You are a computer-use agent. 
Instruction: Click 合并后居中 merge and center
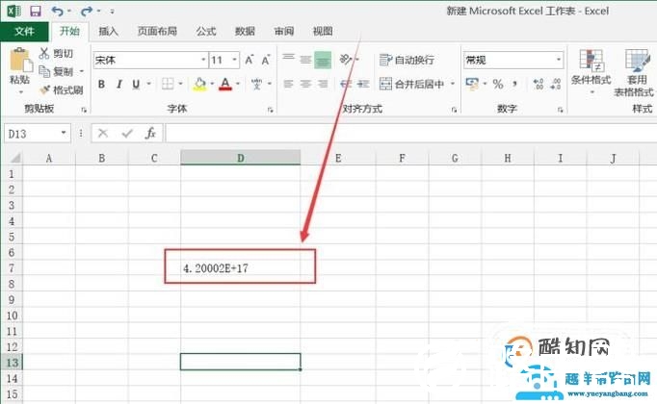point(412,84)
